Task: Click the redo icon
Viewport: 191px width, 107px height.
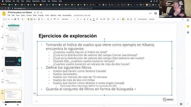Action: (12, 19)
